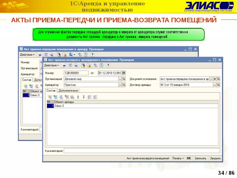The height and width of the screenshot is (178, 237).
Task: Click the Закрыть button
Action: coord(215,158)
